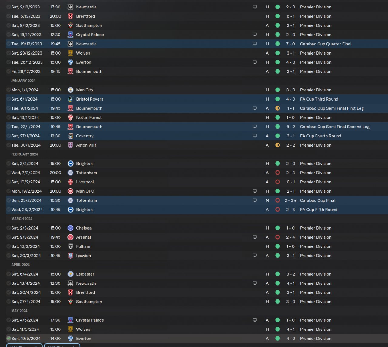
Task: Click the Bristol Rovers club crest
Action: point(70,99)
